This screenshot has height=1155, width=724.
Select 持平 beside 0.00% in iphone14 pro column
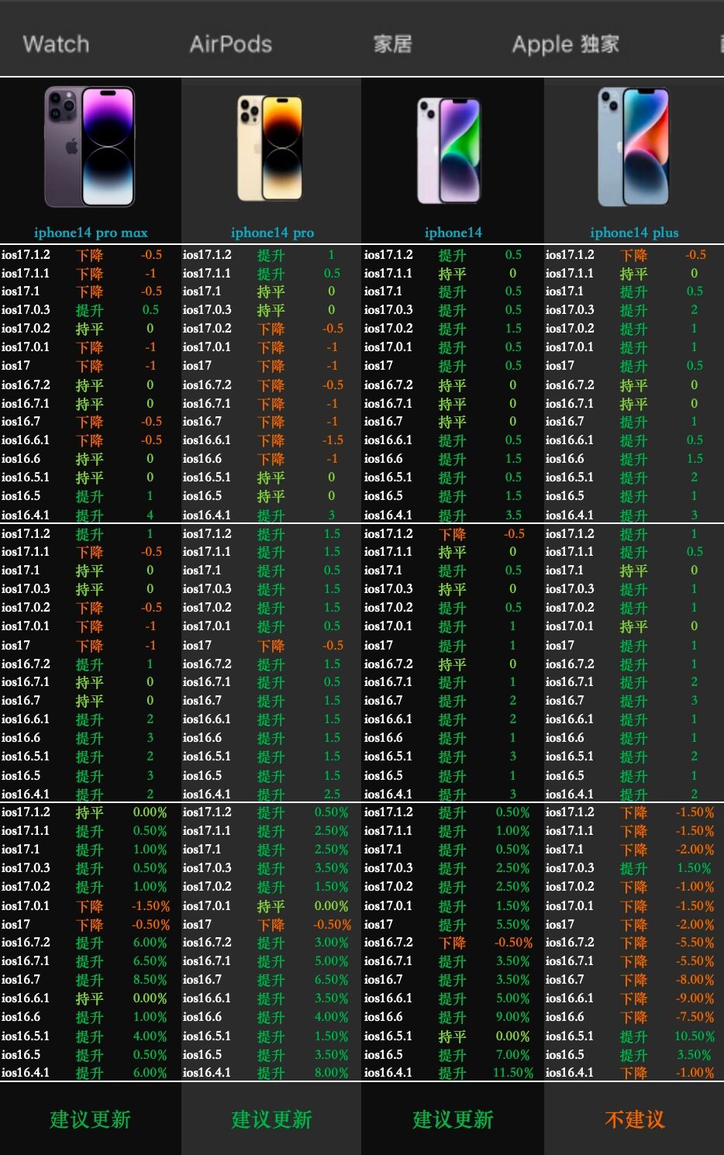271,906
